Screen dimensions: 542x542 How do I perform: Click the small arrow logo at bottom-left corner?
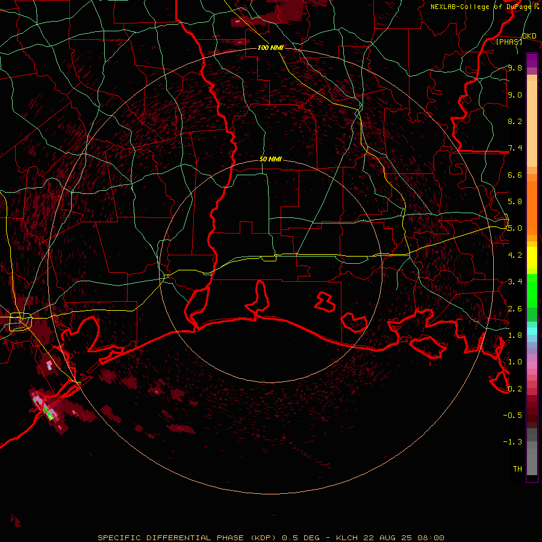coord(16,520)
